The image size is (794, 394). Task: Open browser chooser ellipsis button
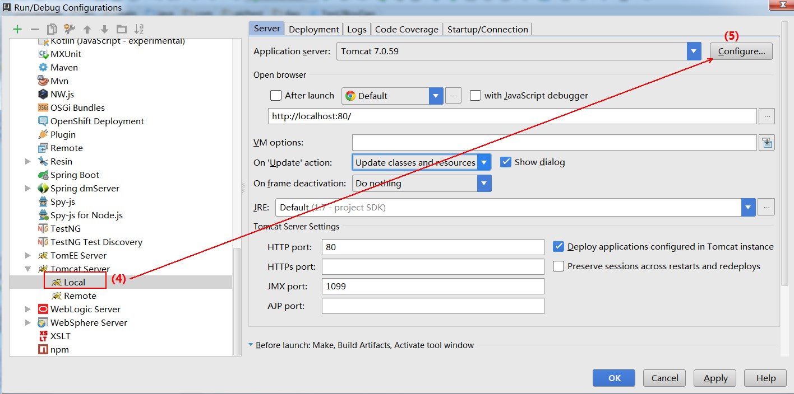pos(453,96)
